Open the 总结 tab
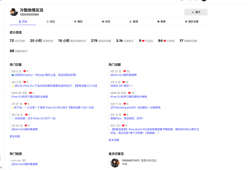The width and height of the screenshot is (248, 170). click(22, 22)
